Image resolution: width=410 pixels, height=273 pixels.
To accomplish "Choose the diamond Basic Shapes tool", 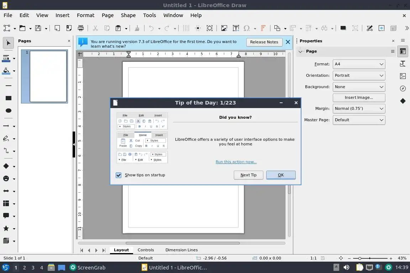I will click(x=6, y=166).
